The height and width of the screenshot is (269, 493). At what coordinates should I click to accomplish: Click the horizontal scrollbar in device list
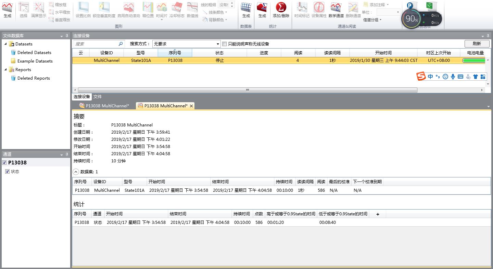point(247,90)
